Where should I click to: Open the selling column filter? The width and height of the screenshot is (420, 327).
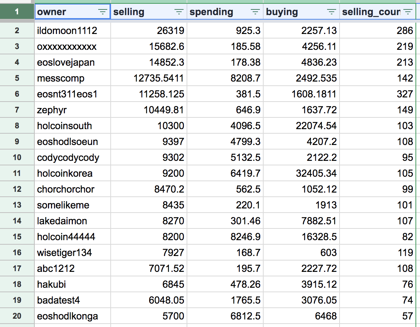[x=179, y=12]
